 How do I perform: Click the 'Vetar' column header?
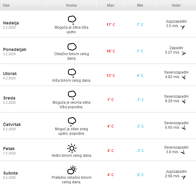176,6
